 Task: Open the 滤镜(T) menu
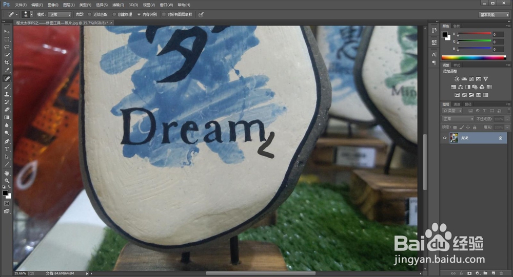[x=118, y=5]
